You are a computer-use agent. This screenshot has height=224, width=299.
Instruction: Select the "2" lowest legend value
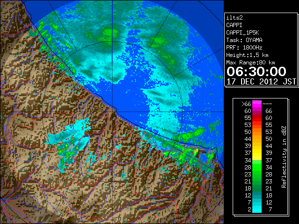tap(249, 210)
